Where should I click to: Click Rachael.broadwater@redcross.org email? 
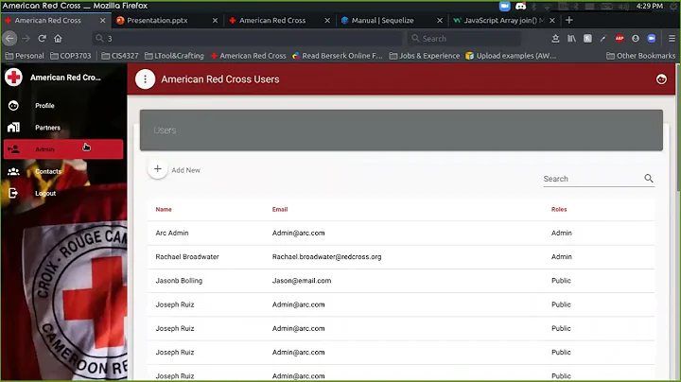326,257
